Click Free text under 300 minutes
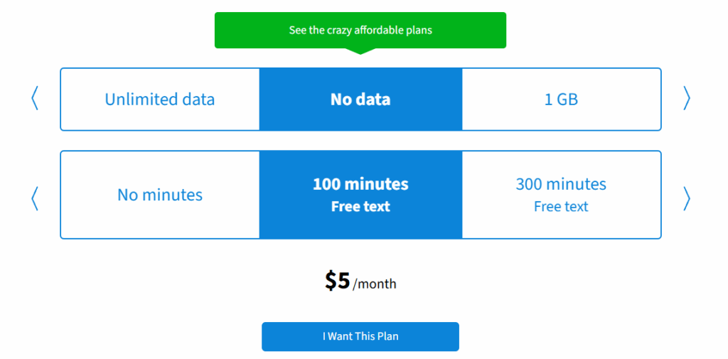 [x=561, y=207]
